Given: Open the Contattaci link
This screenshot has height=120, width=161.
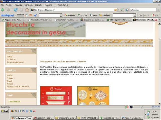Looking at the screenshot, I should coord(12,59).
